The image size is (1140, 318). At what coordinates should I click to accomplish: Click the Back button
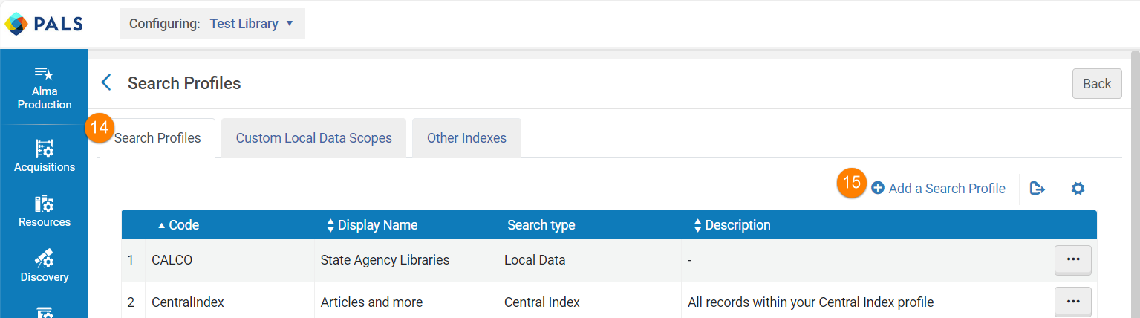[x=1097, y=83]
